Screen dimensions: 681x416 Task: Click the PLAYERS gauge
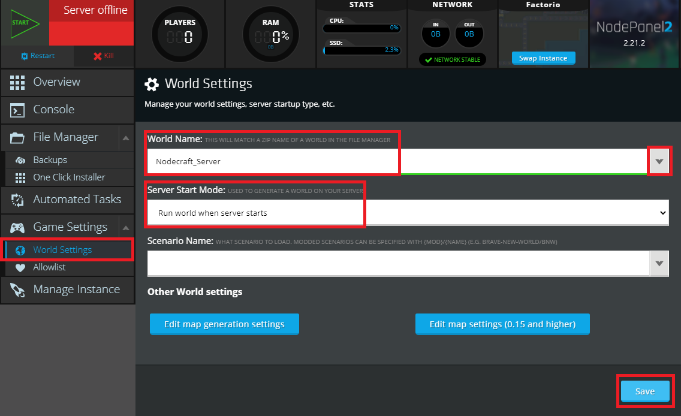tap(180, 34)
